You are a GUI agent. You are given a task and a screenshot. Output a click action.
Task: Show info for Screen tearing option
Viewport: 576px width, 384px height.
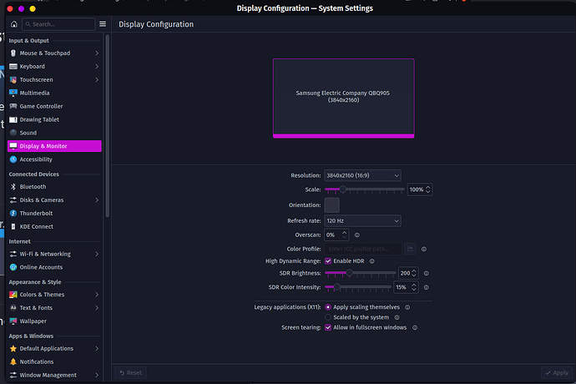[415, 327]
